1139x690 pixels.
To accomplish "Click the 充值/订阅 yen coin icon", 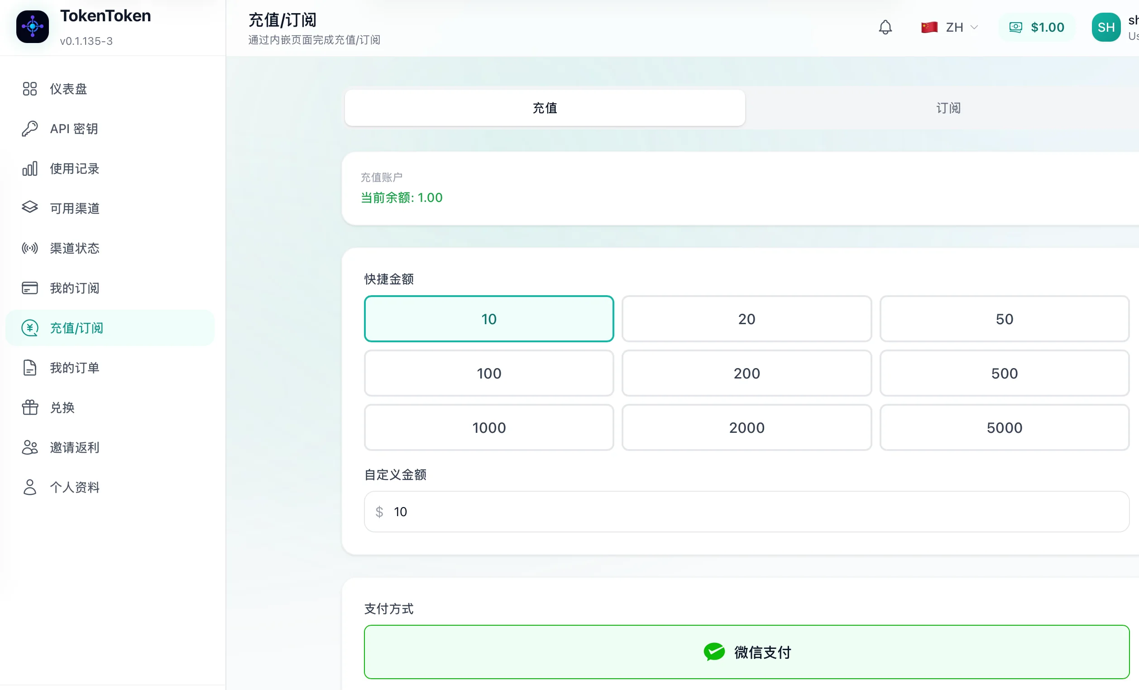I will pos(29,328).
